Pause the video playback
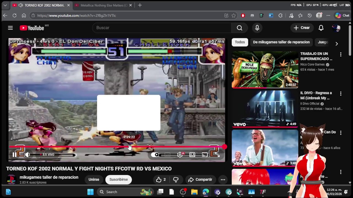353x198 pixels. [x=14, y=155]
